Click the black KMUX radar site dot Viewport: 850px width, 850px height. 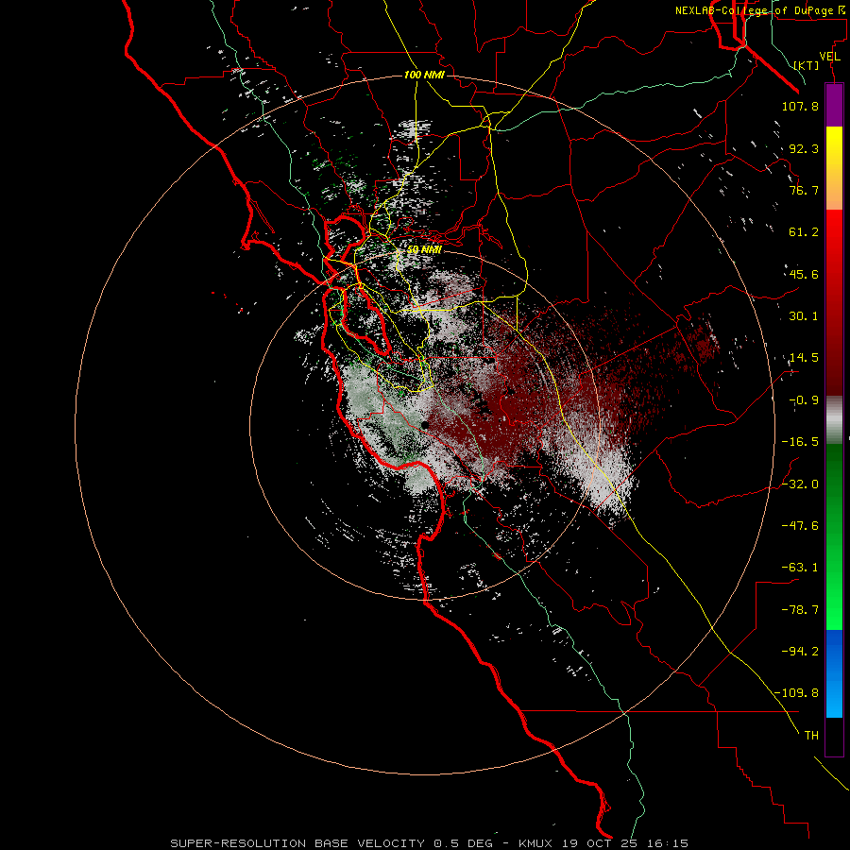pyautogui.click(x=424, y=426)
